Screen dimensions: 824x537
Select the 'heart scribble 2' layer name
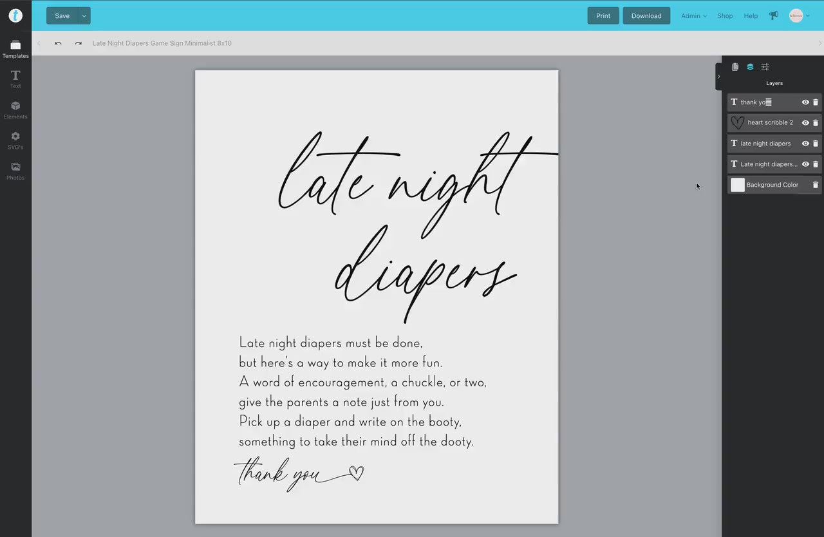pyautogui.click(x=771, y=122)
